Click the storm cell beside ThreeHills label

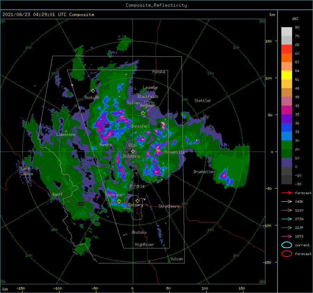[x=159, y=149]
